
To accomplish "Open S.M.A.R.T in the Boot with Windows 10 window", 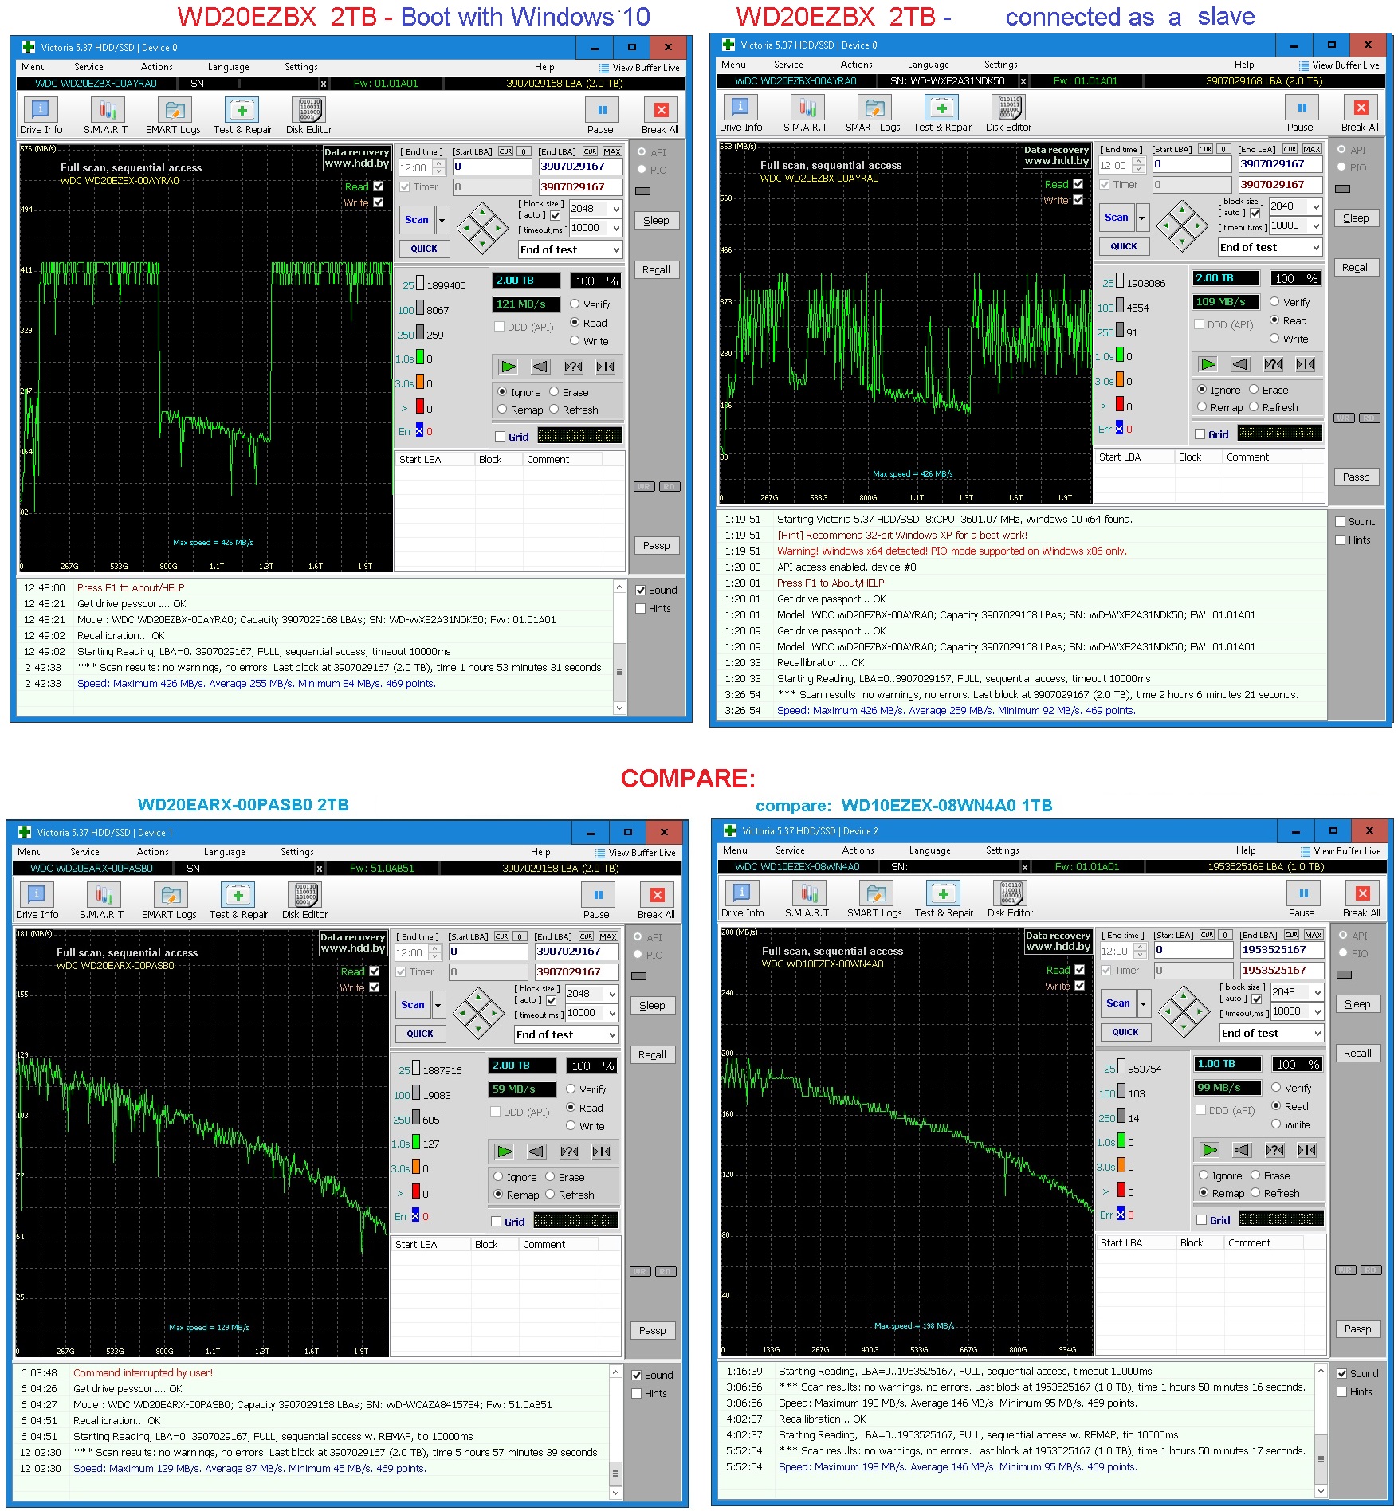I will [x=106, y=116].
